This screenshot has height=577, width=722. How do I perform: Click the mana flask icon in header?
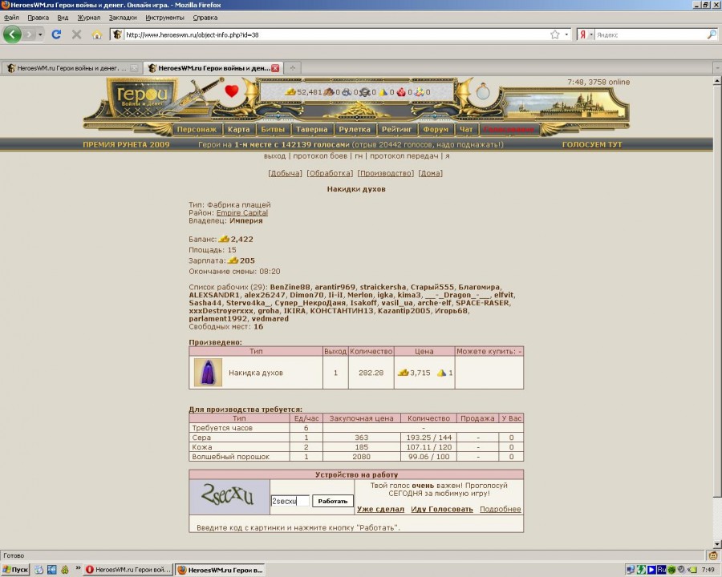483,91
